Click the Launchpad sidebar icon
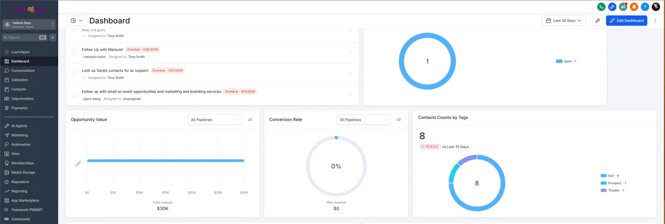 point(7,51)
